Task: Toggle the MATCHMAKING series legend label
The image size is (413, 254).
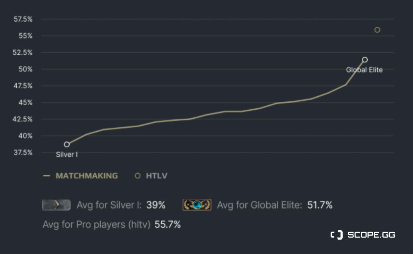Action: 87,176
